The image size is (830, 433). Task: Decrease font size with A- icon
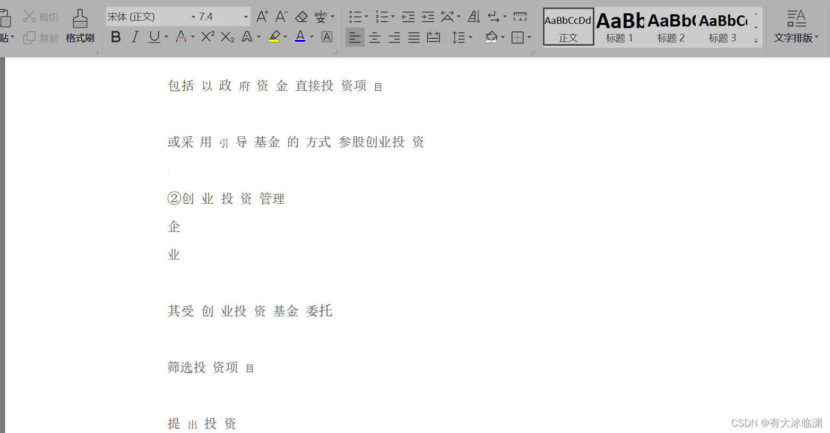tap(281, 16)
